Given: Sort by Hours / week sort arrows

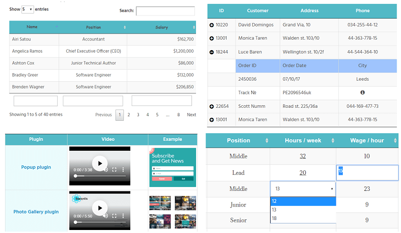Looking at the screenshot, I should 333,140.
